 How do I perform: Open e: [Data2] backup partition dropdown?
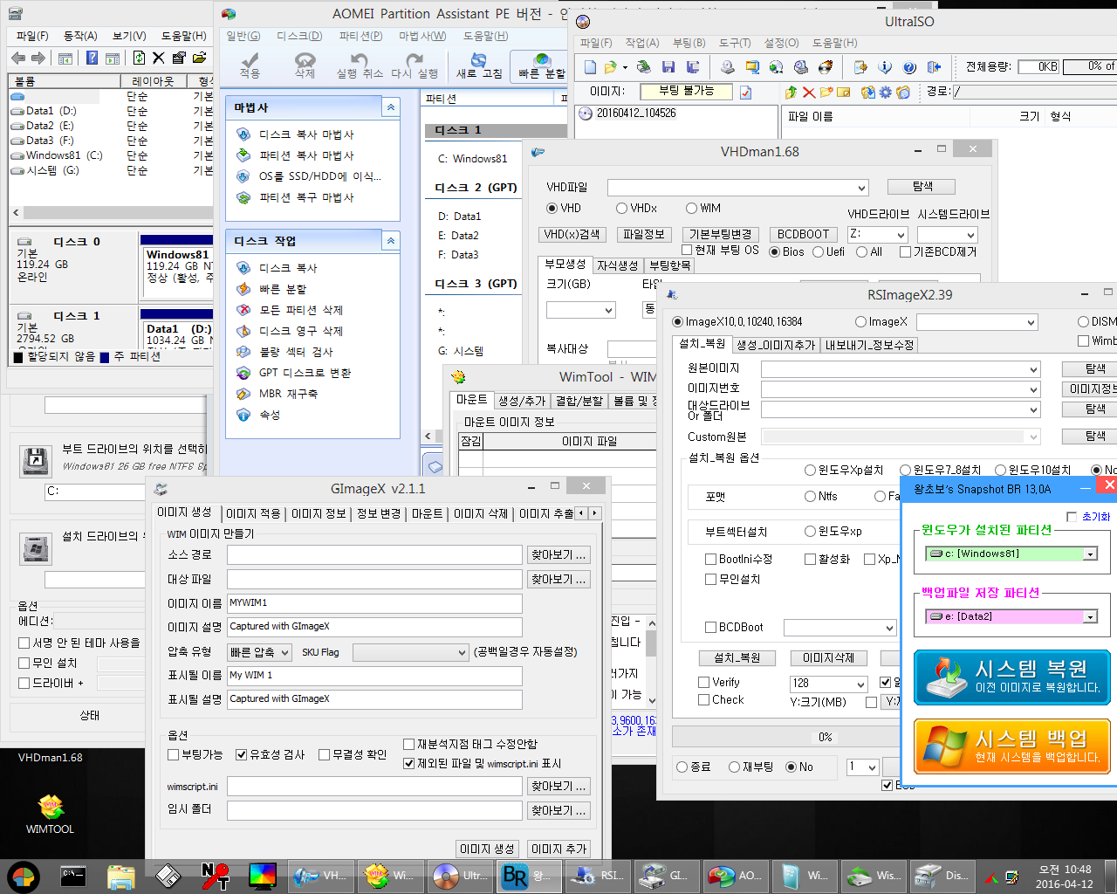tap(1090, 617)
